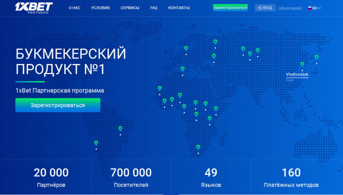Click the small green Зарегистрироваться header button
This screenshot has height=195, width=343.
(x=230, y=8)
